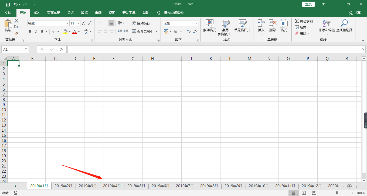Image resolution: width=367 pixels, height=196 pixels.
Task: Click Share (共享) button
Action: click(355, 13)
